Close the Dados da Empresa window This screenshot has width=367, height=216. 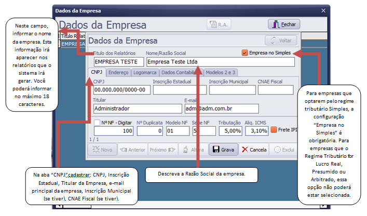(x=323, y=10)
